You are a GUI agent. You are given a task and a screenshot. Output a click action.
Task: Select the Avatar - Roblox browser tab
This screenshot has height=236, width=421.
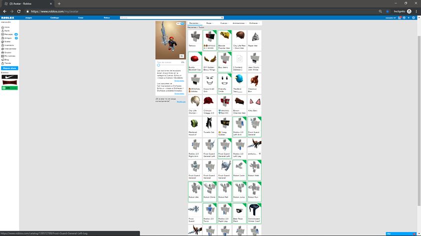point(28,4)
